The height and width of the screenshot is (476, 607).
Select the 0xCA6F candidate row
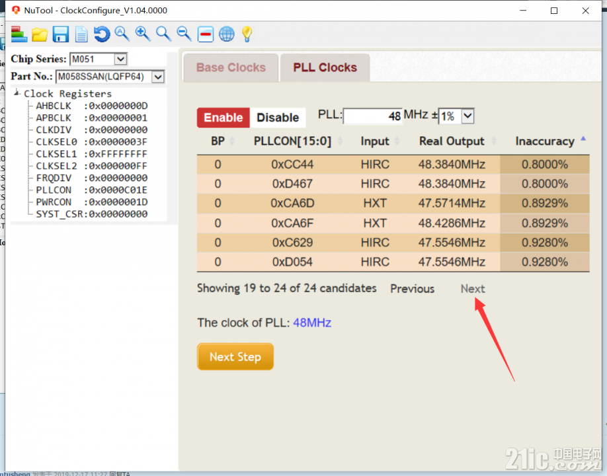[393, 223]
